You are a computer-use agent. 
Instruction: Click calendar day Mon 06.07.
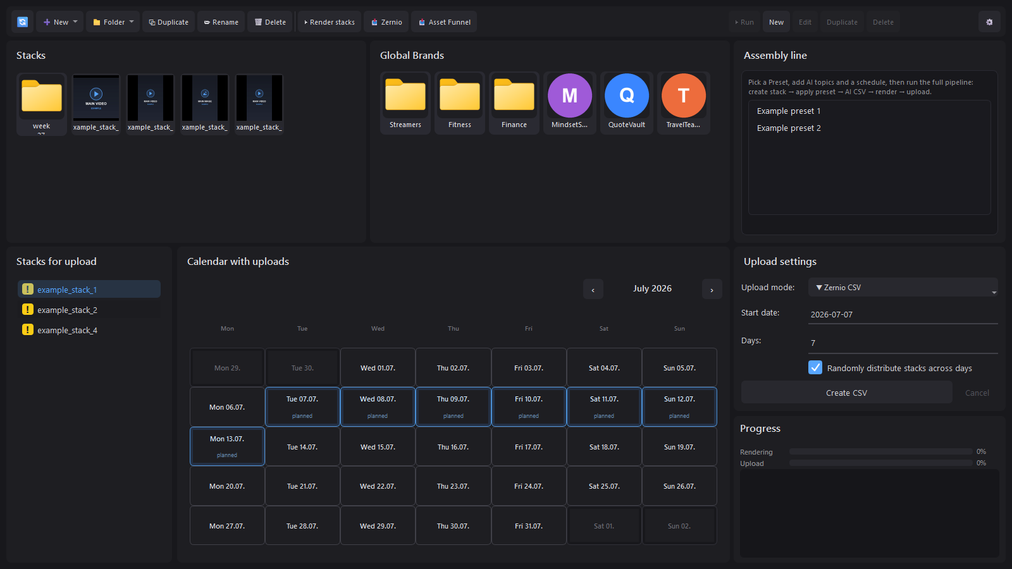point(227,407)
